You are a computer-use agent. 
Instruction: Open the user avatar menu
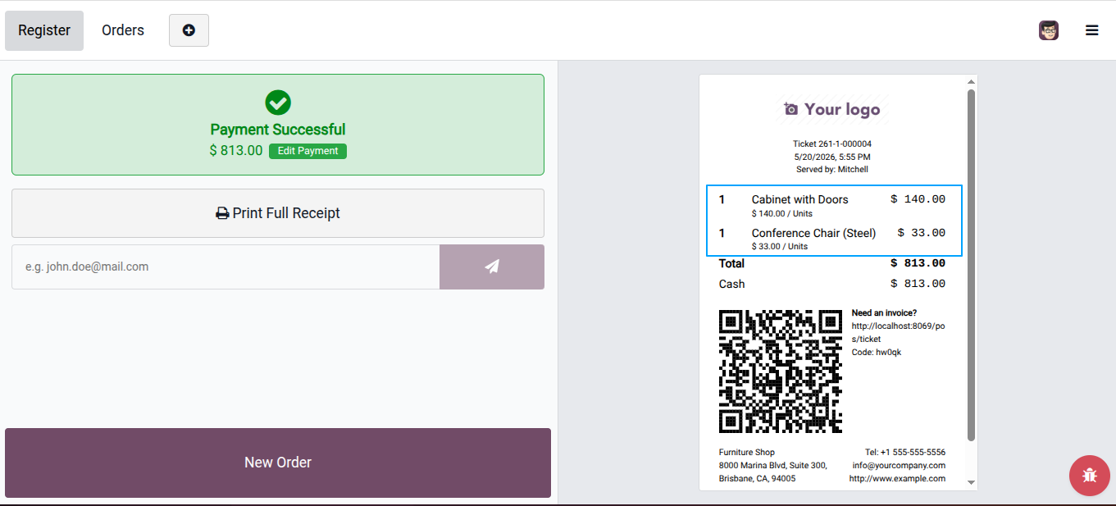coord(1048,30)
